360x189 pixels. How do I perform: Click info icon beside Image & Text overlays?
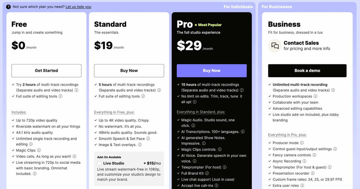[140, 145]
